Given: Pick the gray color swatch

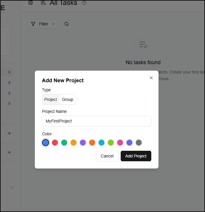Looking at the screenshot, I should (x=139, y=143).
